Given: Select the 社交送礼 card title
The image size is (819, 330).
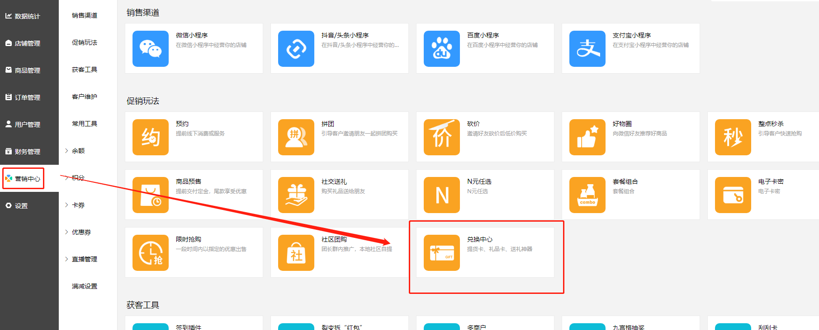Looking at the screenshot, I should pyautogui.click(x=334, y=181).
